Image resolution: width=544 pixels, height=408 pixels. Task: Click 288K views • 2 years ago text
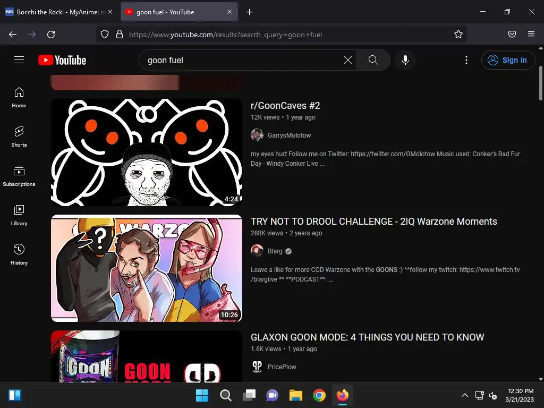pyautogui.click(x=286, y=233)
